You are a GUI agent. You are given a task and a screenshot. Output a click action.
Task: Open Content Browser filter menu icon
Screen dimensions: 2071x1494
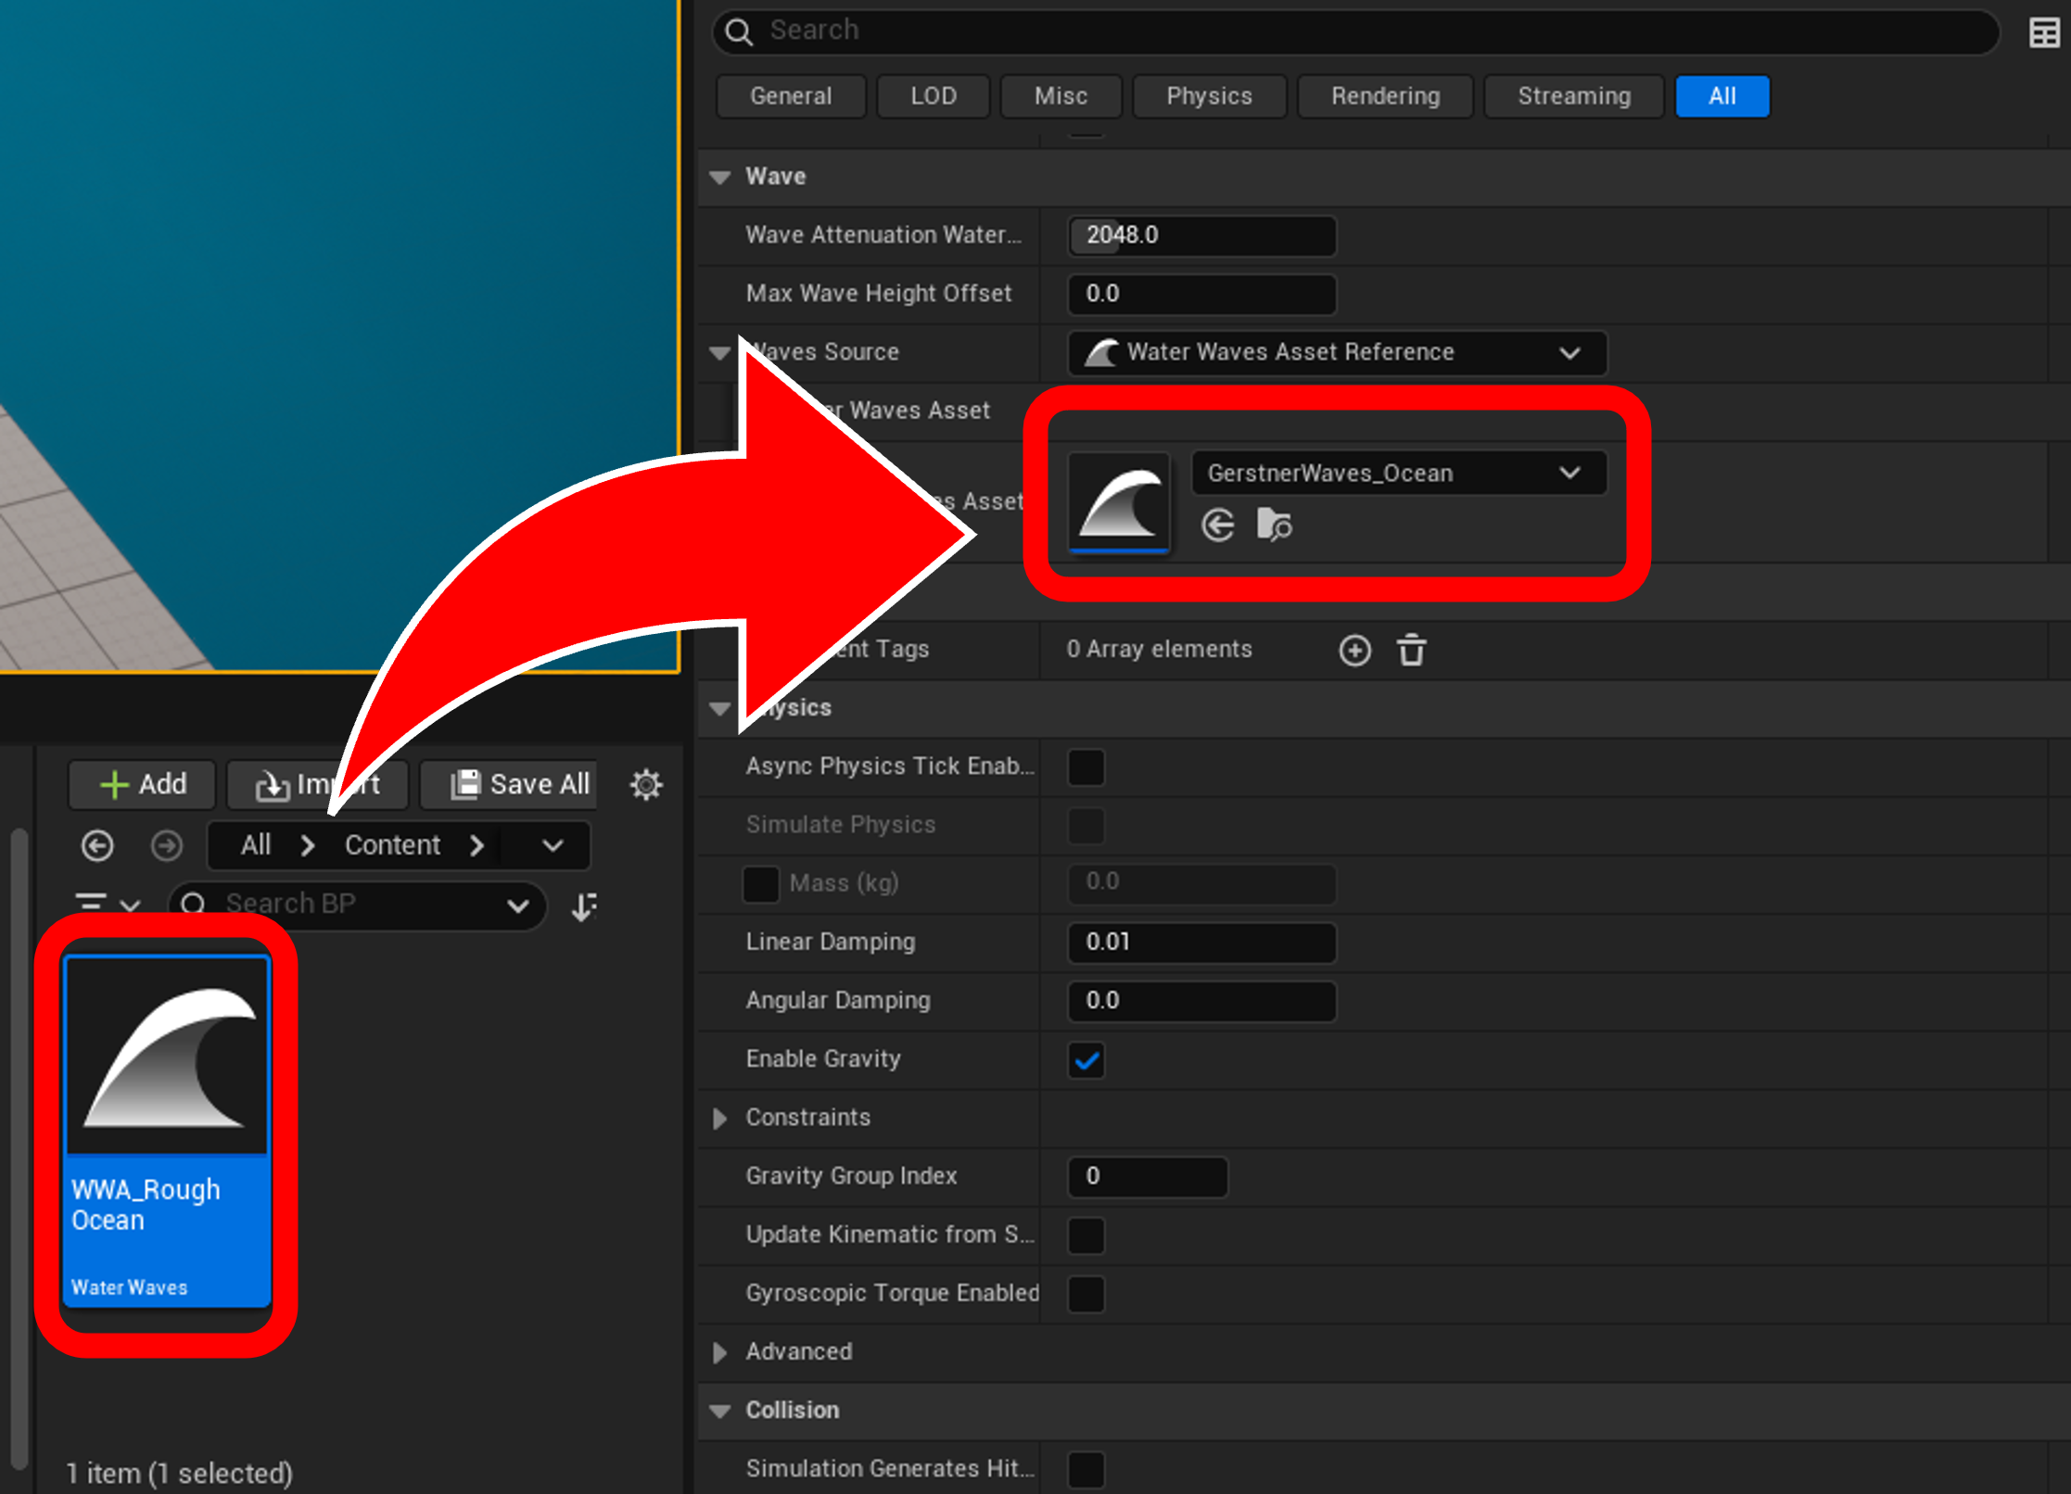(106, 904)
